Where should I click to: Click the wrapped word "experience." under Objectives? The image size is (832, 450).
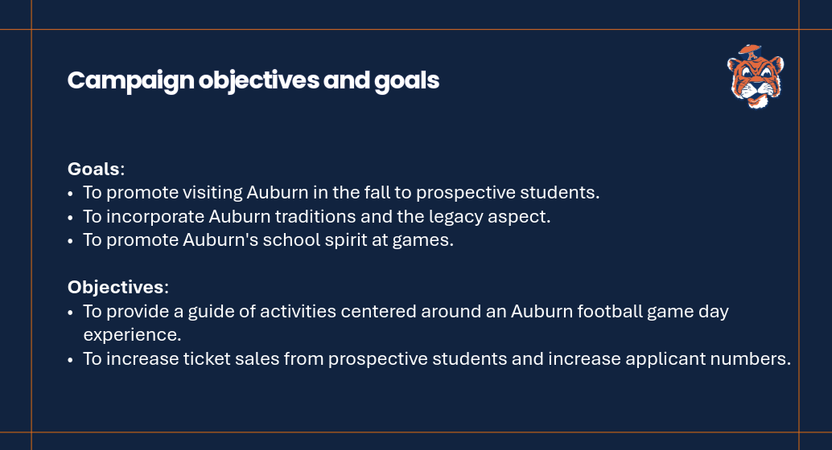click(x=132, y=334)
